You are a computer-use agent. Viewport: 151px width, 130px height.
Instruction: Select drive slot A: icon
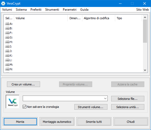[7, 24]
